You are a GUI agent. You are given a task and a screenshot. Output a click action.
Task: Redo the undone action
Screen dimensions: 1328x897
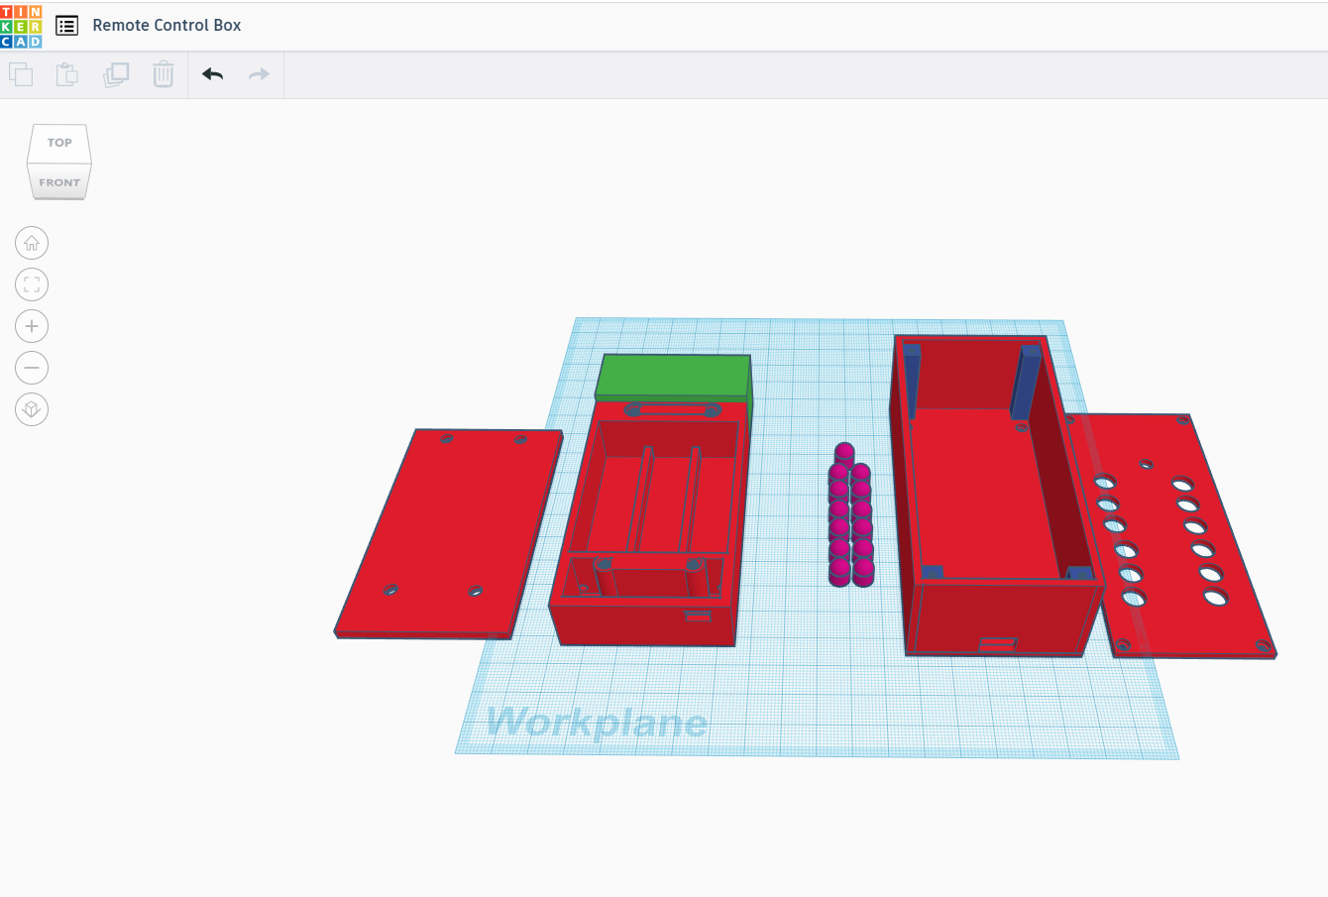tap(259, 74)
